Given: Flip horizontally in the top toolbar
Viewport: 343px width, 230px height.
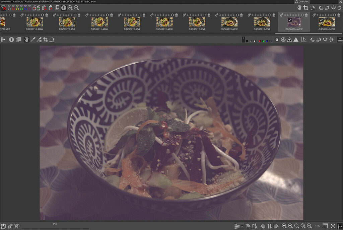Looking at the screenshot, I should tap(333, 8).
